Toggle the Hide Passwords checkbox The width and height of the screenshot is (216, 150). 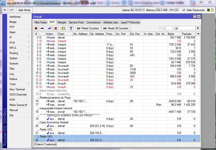[184, 10]
